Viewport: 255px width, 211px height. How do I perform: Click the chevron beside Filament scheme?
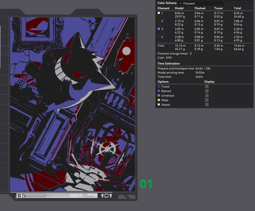pos(181,4)
